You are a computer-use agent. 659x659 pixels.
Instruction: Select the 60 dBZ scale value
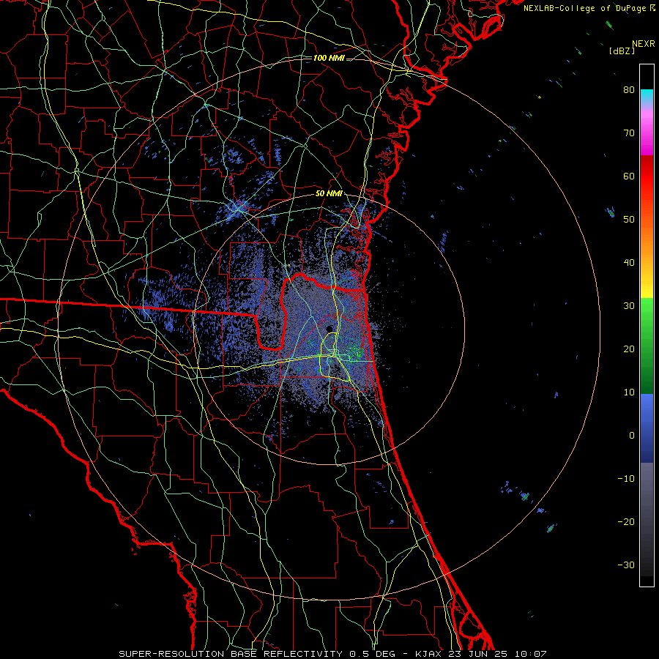629,176
